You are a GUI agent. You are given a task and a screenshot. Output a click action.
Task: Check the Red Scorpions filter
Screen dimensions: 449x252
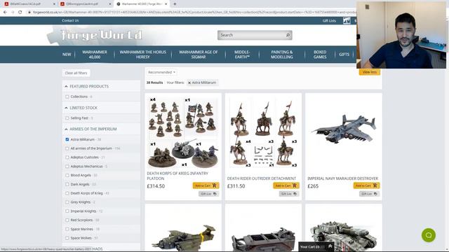[67, 220]
